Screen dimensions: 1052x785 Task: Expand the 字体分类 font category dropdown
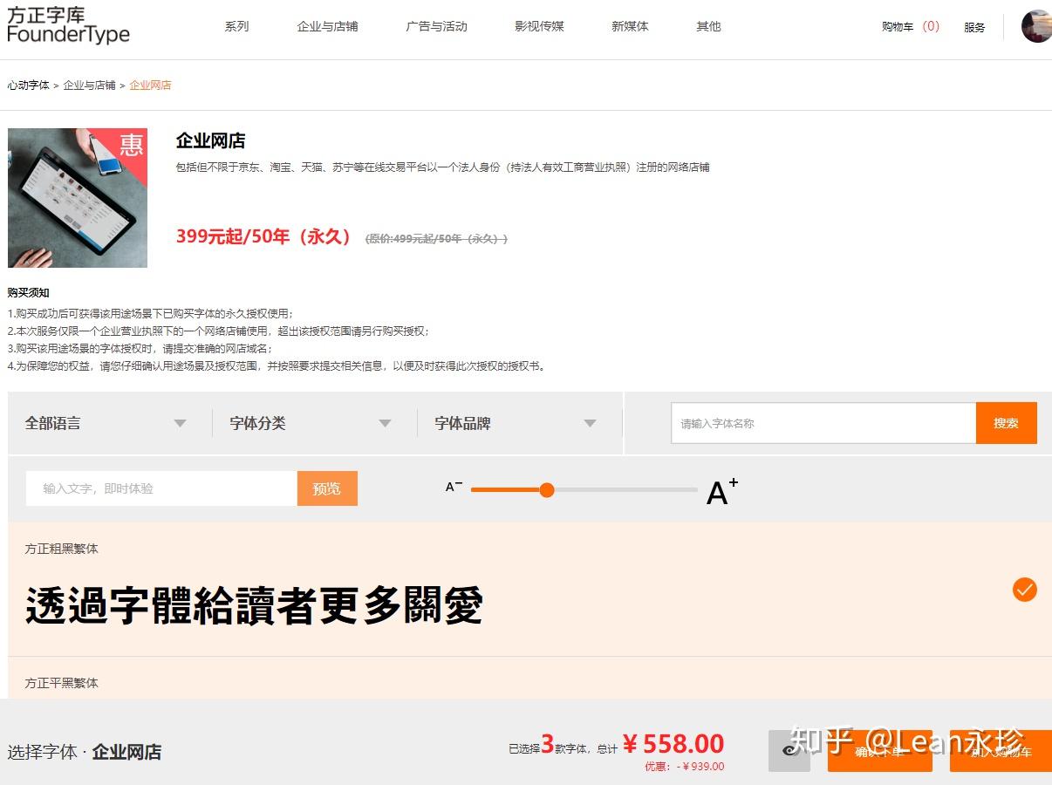311,423
